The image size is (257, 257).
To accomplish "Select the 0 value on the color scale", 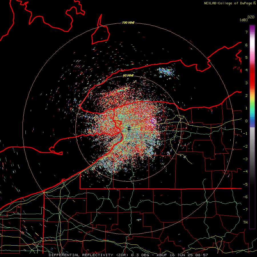I will coord(246,121).
